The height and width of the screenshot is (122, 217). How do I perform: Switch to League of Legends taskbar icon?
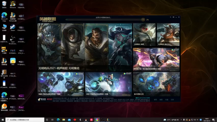click(x=108, y=120)
